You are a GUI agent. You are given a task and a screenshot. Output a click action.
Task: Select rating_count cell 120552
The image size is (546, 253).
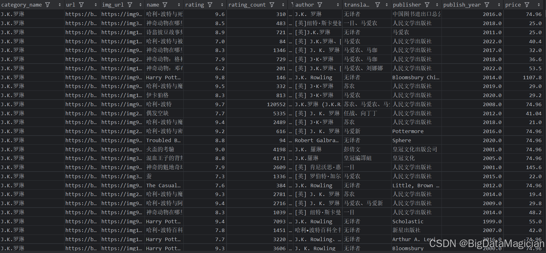276,104
